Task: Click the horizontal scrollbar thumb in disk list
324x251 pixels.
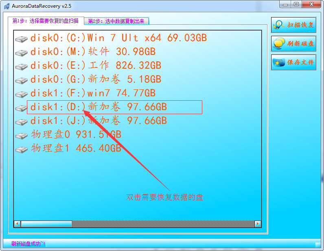Action: click(46, 224)
